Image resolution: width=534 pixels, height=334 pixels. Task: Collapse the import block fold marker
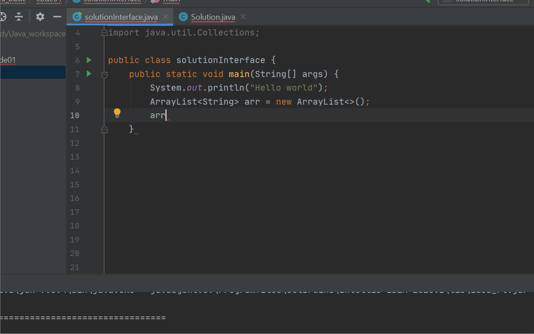tap(104, 32)
